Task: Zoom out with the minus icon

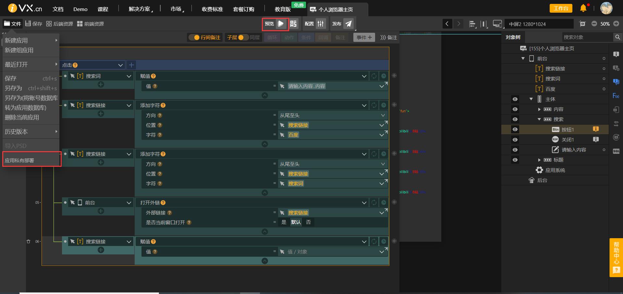Action: pyautogui.click(x=594, y=24)
